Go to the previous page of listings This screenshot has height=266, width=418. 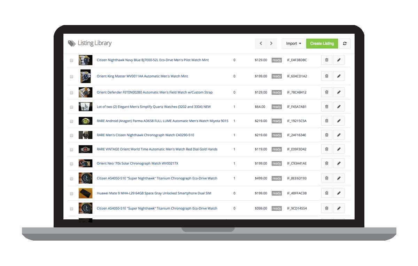pos(261,43)
